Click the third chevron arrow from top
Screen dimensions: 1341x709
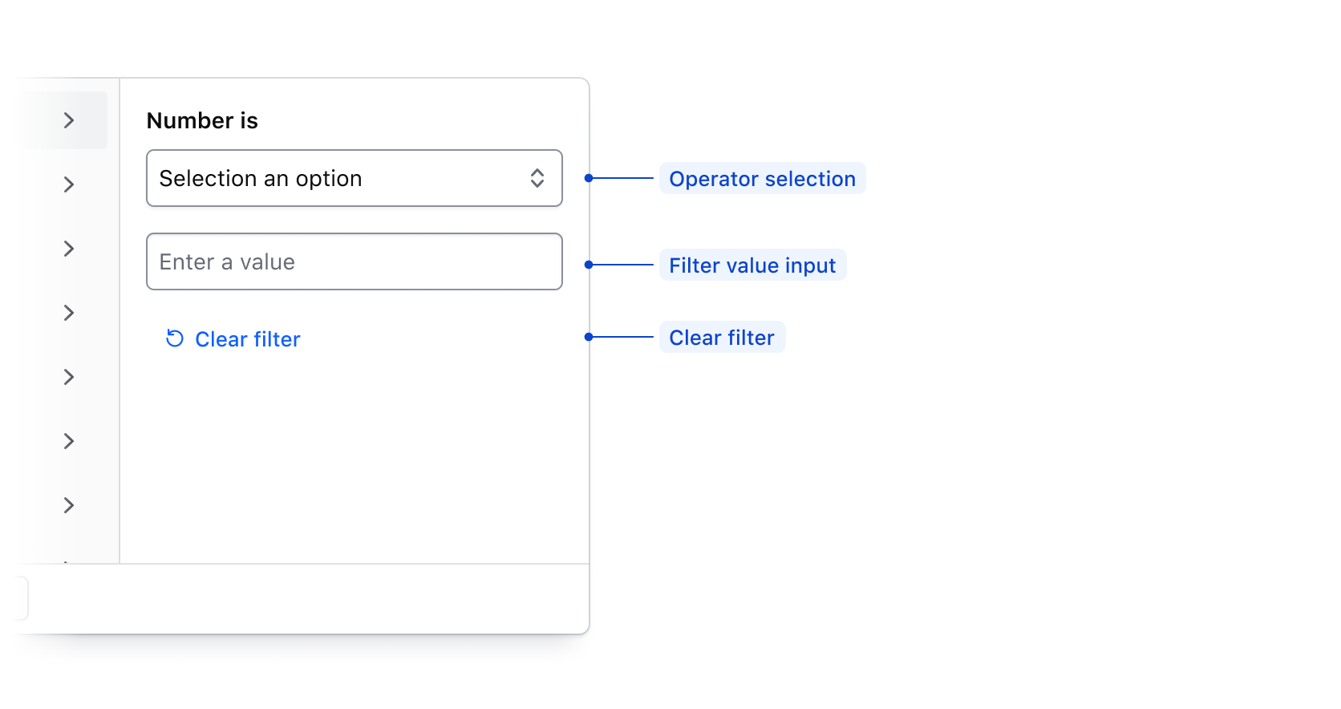coord(69,249)
